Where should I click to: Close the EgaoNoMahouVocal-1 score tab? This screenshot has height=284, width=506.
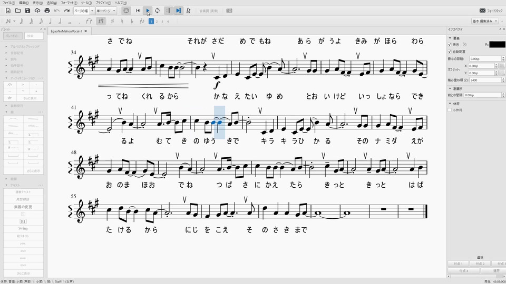(86, 31)
